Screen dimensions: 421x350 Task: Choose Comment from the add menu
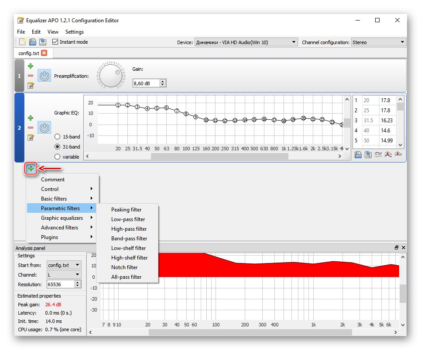62,180
